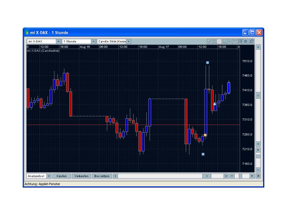Screen dimensions: 287x215
Task: Toggle the two-row layout button right of the line tool
Action: click(215, 41)
